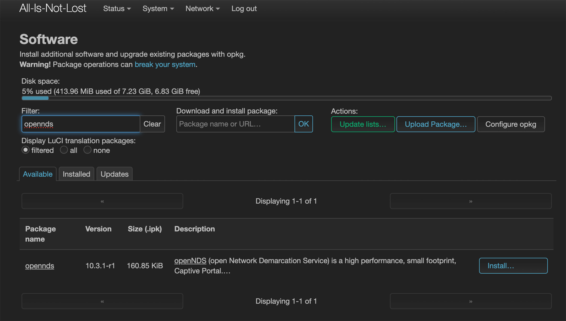Viewport: 566px width, 321px height.
Task: Click the Clear filter button
Action: pos(152,124)
